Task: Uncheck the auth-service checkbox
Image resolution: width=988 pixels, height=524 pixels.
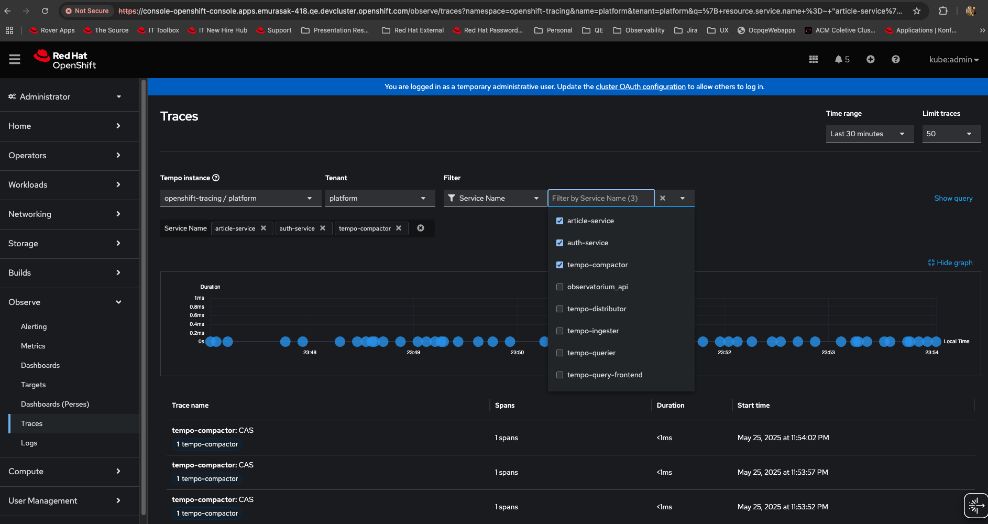Action: coord(559,243)
